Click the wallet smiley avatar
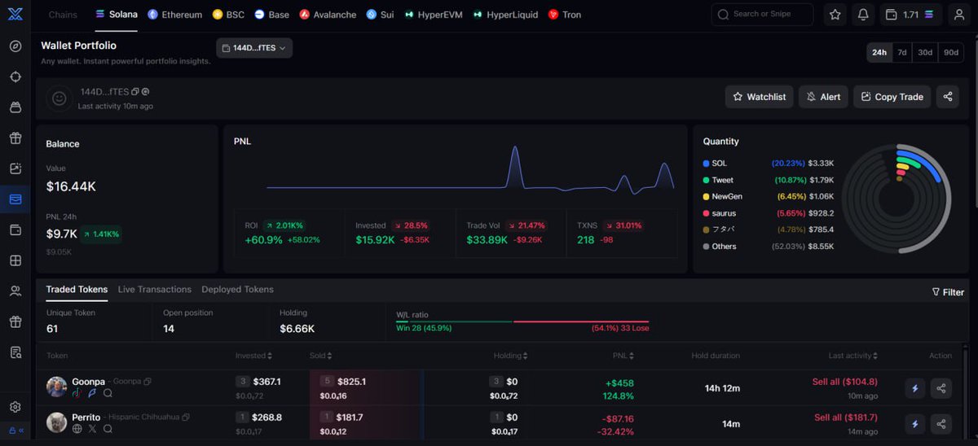This screenshot has height=446, width=978. [59, 98]
